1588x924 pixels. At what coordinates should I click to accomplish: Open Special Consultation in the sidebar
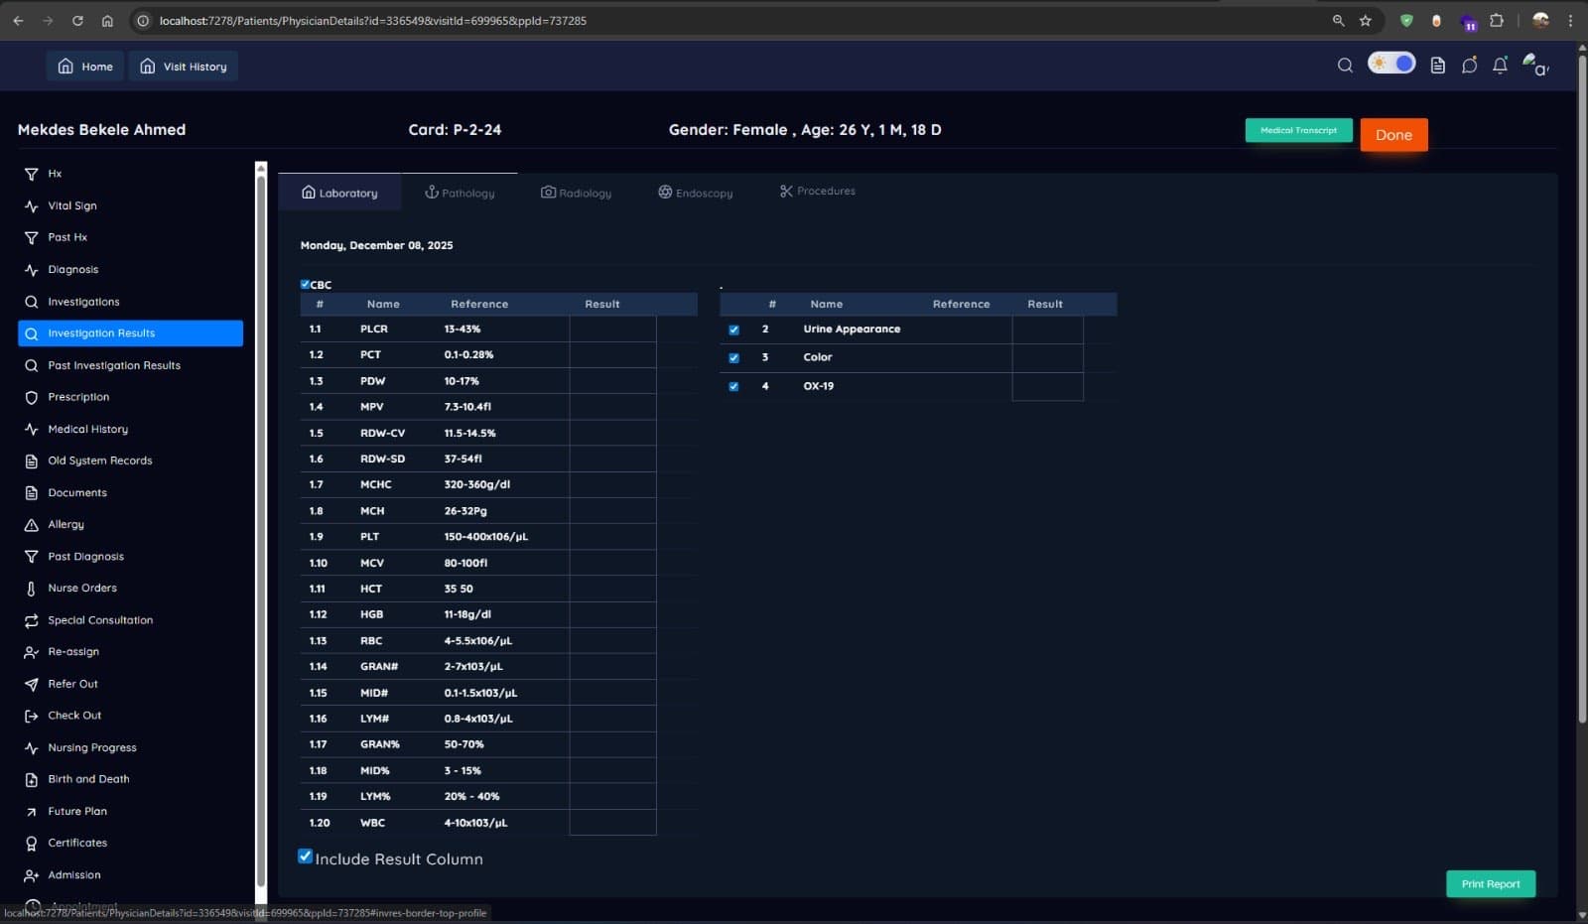pos(130,620)
